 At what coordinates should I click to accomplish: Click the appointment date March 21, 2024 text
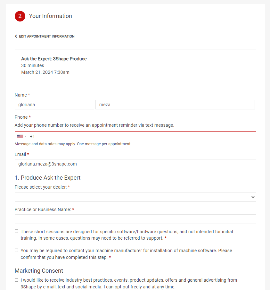click(45, 72)
